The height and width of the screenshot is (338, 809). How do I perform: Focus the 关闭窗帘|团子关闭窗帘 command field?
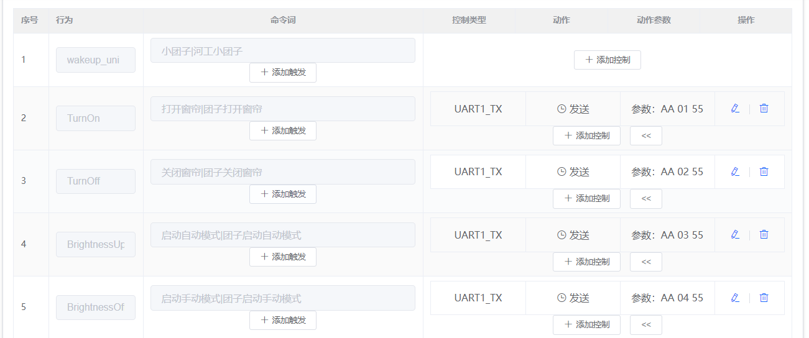pos(282,172)
